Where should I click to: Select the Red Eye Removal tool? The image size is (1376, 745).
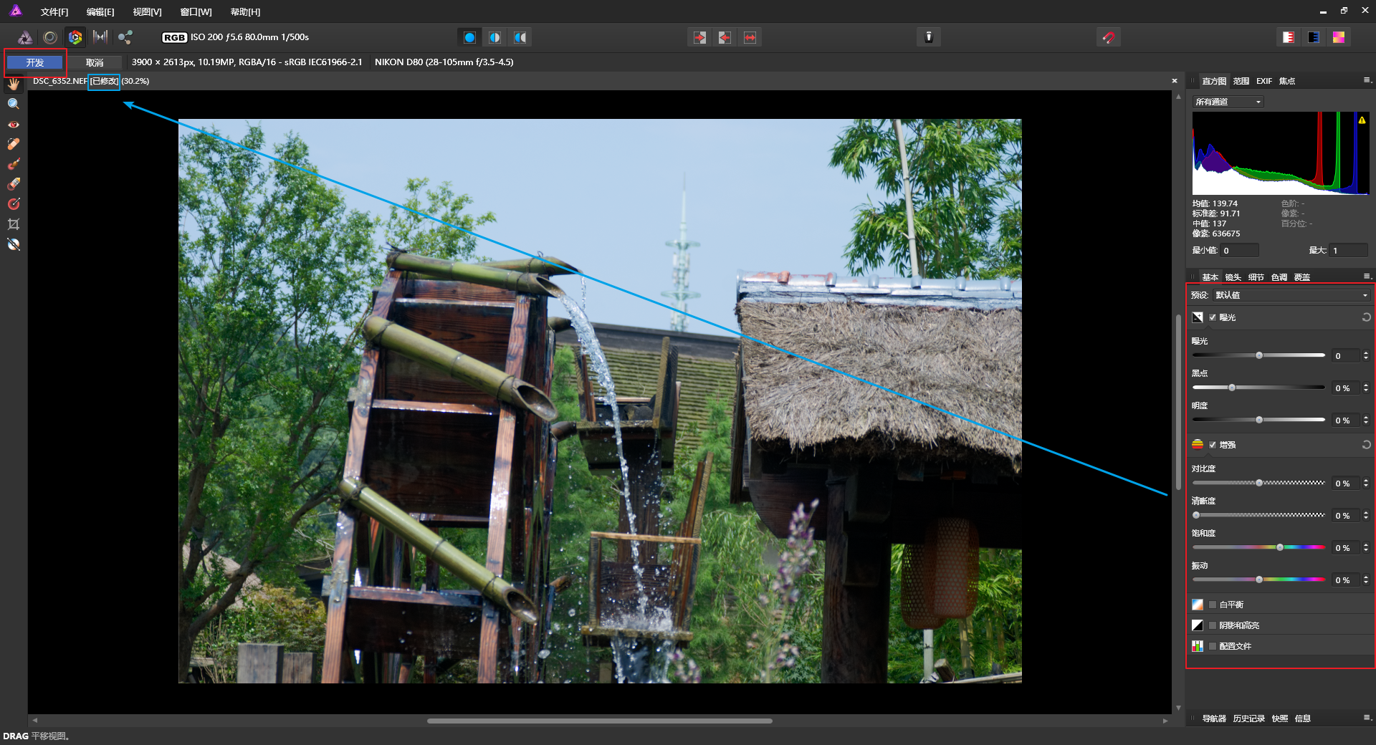coord(13,124)
